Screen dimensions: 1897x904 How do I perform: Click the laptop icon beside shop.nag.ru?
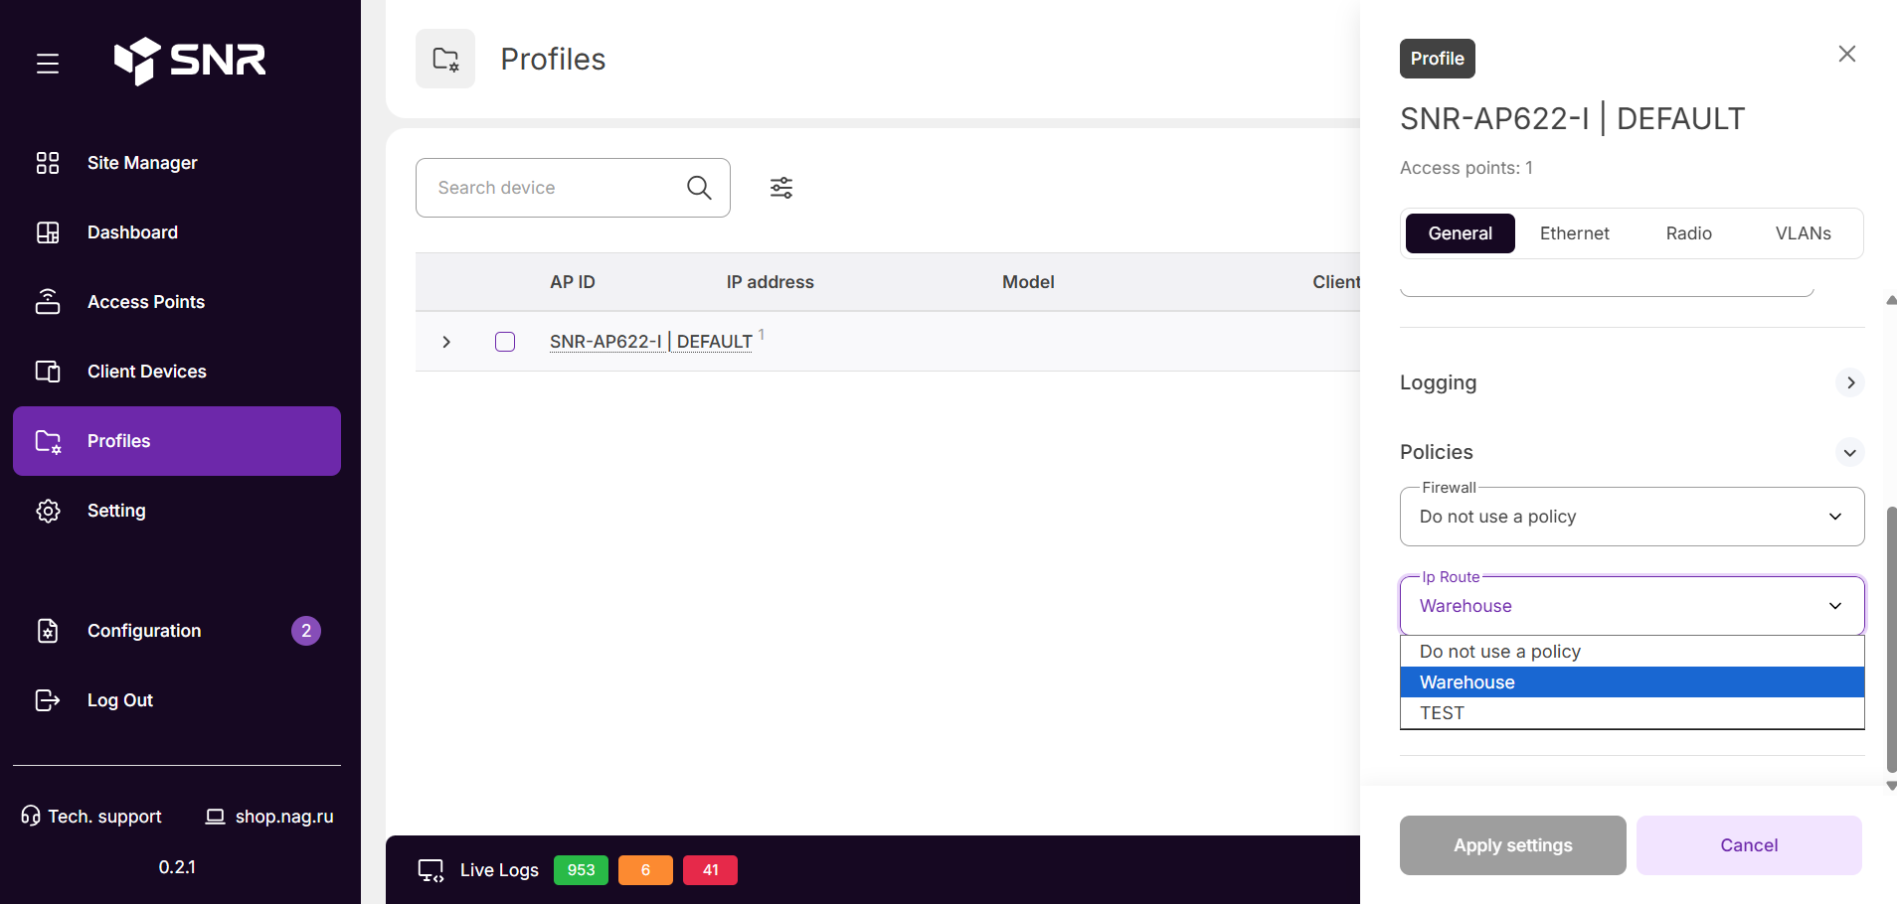tap(215, 817)
